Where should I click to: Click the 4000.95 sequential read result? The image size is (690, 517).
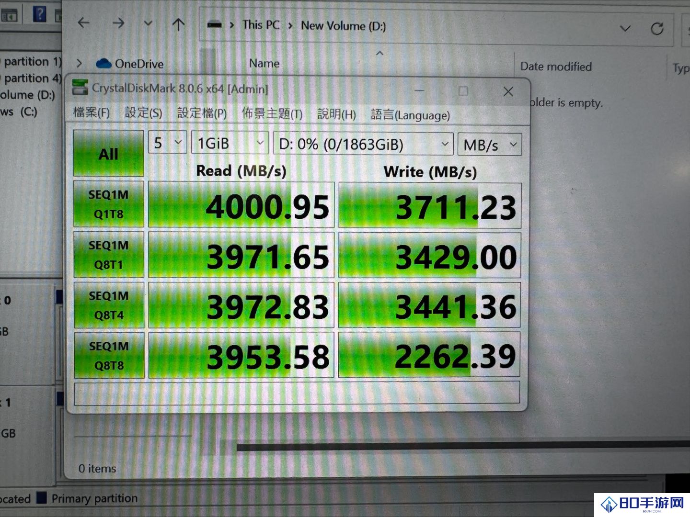(241, 205)
